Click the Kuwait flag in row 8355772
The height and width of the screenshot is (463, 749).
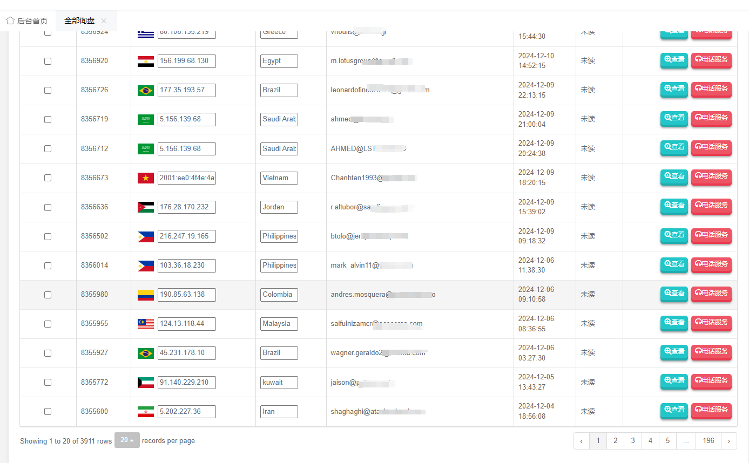click(x=146, y=383)
